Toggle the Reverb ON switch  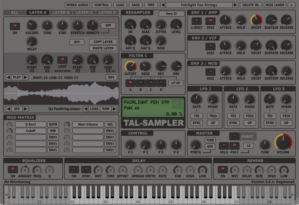coord(223,169)
